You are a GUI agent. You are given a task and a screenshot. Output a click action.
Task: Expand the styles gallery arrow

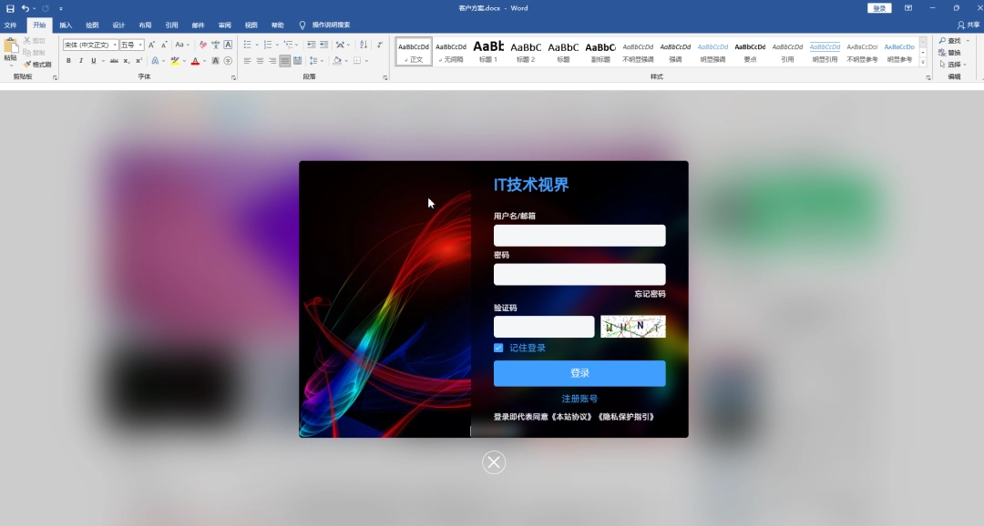[x=923, y=63]
